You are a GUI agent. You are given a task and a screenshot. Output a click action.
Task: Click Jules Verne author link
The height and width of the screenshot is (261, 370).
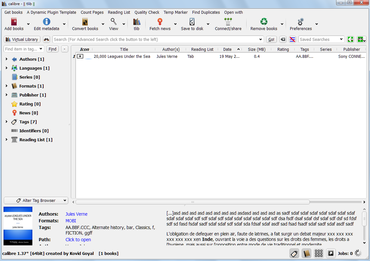pyautogui.click(x=77, y=214)
